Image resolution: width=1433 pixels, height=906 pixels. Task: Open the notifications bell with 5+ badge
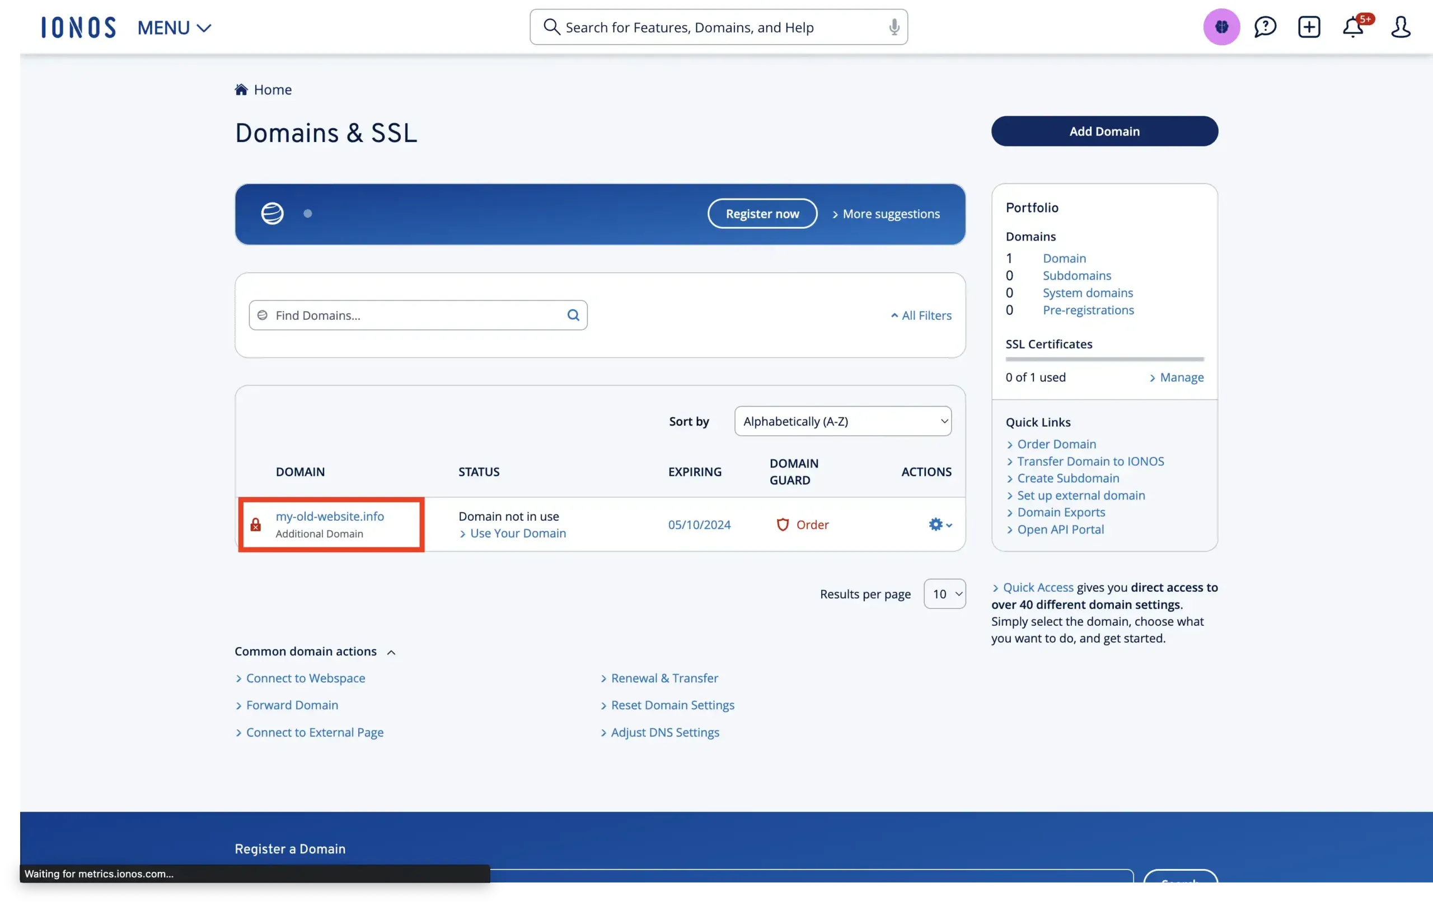tap(1355, 27)
